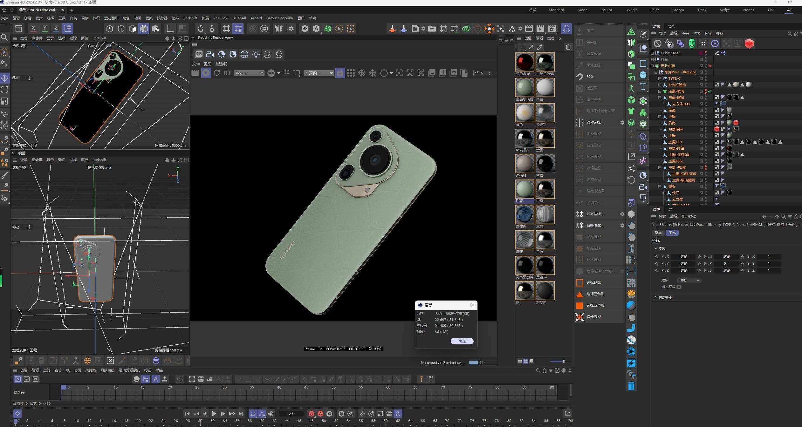Expand the 冻结变换 section
The width and height of the screenshot is (802, 427).
click(656, 297)
